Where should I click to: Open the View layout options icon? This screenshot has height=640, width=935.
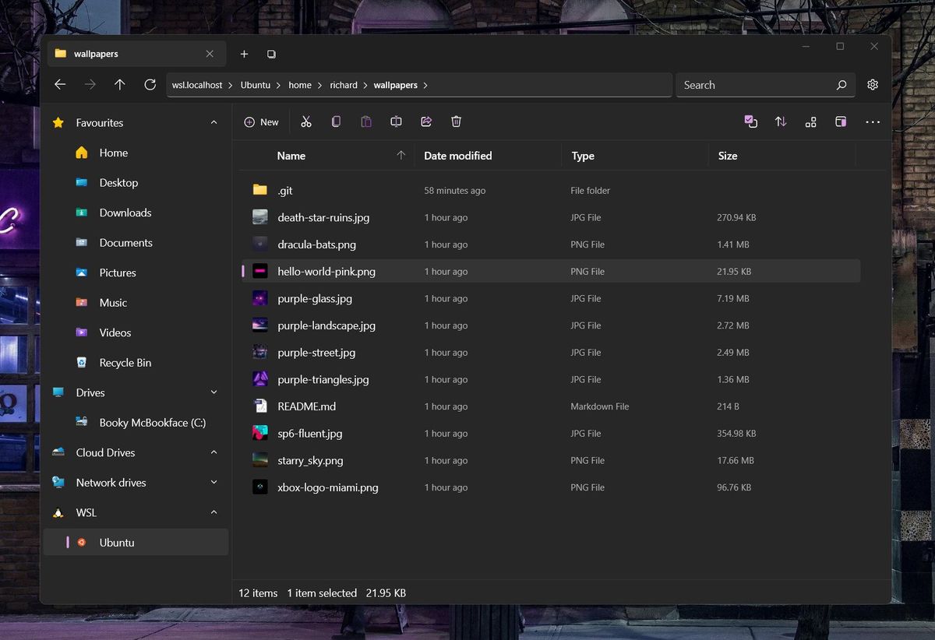[810, 121]
